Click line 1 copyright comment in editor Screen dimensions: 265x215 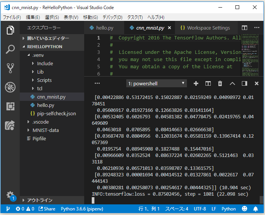(x=176, y=38)
